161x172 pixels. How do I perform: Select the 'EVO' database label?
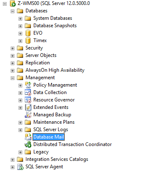coord(38,33)
